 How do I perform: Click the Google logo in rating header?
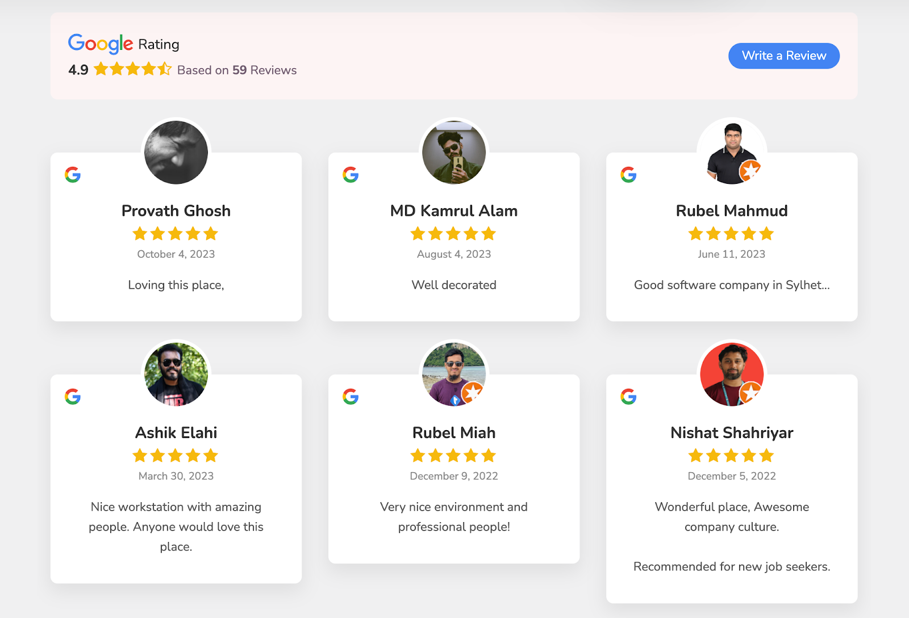pyautogui.click(x=101, y=44)
